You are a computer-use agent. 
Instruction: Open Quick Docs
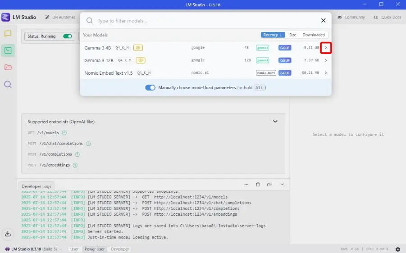(388, 17)
